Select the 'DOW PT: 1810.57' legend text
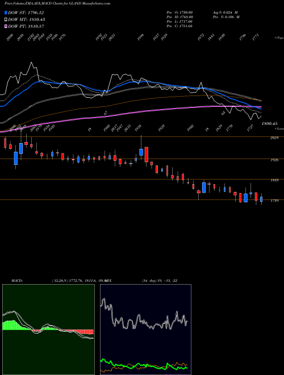 tap(26, 26)
